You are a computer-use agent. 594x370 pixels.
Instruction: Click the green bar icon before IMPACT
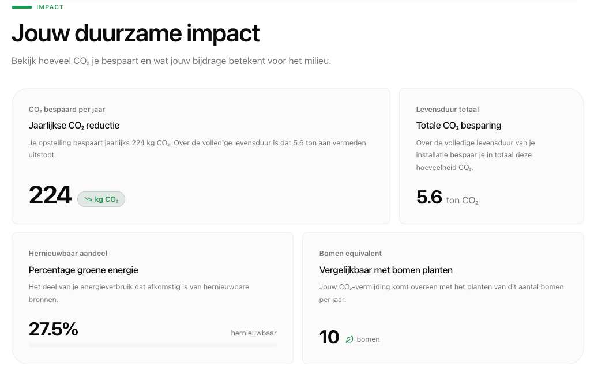coord(22,7)
